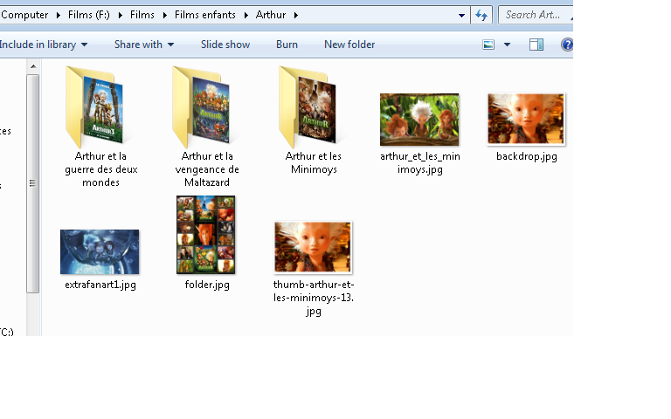The image size is (671, 419).
Task: Open the address bar history dropdown arrow
Action: point(461,16)
